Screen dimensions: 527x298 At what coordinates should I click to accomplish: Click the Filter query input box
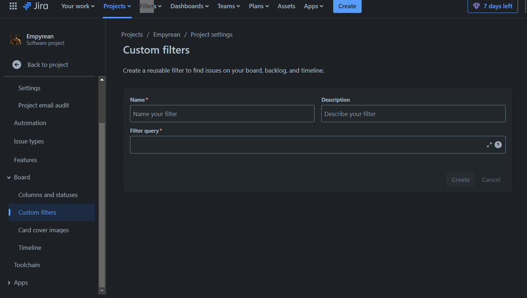(x=318, y=145)
